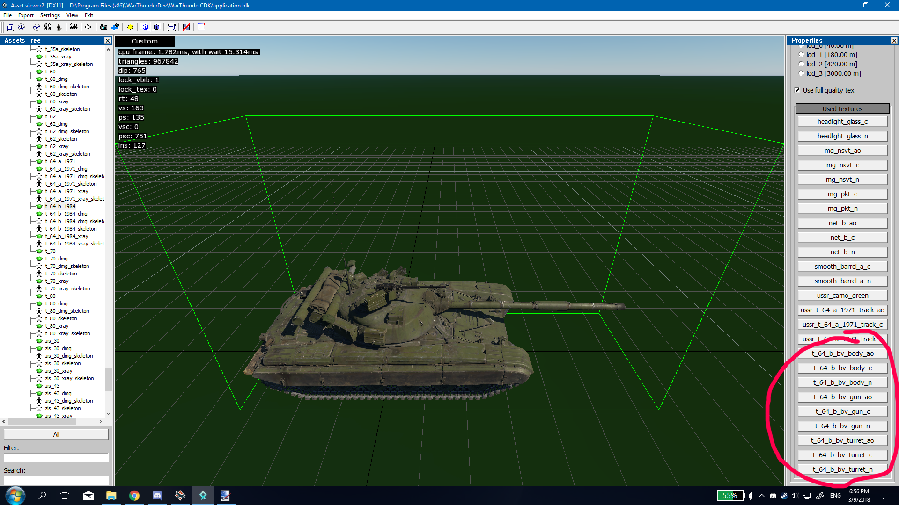Viewport: 899px width, 505px height.
Task: Select the zis_30_skeleton asset
Action: click(x=63, y=363)
